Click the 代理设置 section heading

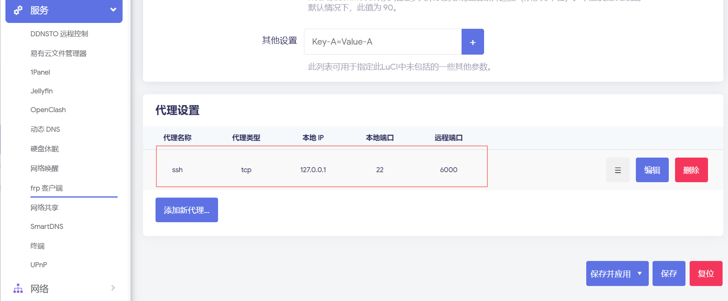(177, 110)
